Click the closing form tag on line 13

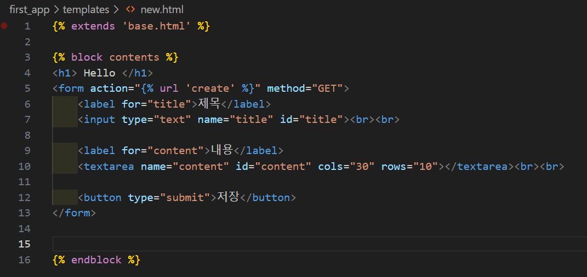[74, 213]
